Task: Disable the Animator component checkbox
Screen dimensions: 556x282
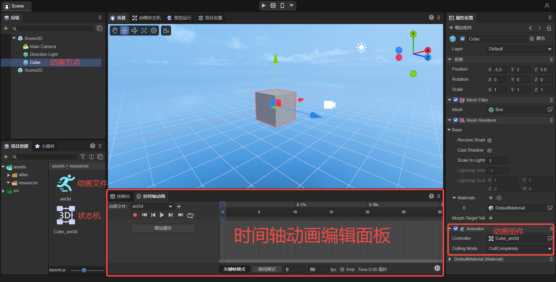Action: (x=456, y=228)
